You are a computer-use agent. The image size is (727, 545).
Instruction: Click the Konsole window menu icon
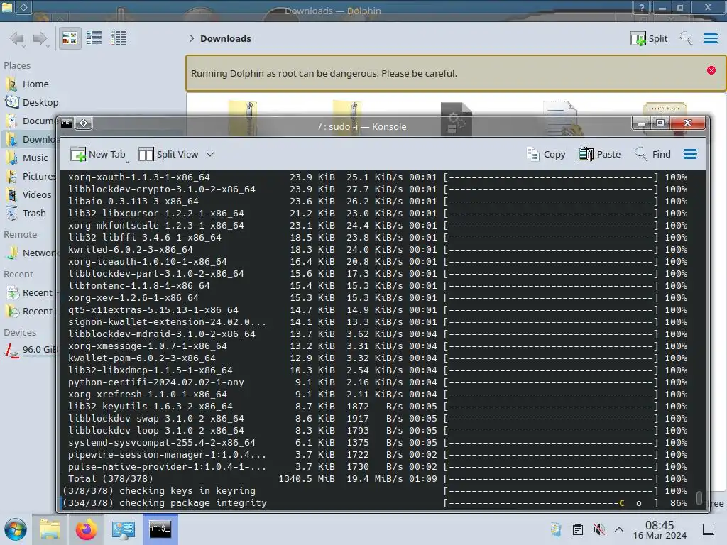pos(67,123)
